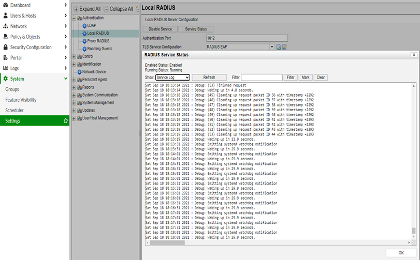Click Collapse All in the tree
Image resolution: width=420 pixels, height=260 pixels.
tap(119, 9)
